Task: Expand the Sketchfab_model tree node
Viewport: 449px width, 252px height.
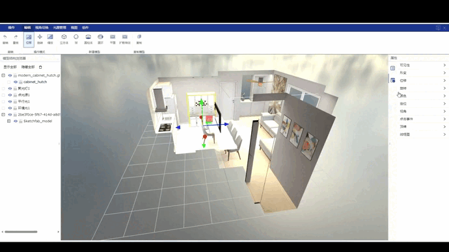Action: coord(9,121)
